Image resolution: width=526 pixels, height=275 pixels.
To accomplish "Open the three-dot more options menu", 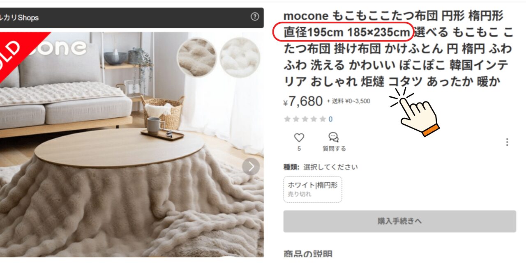I will [507, 142].
